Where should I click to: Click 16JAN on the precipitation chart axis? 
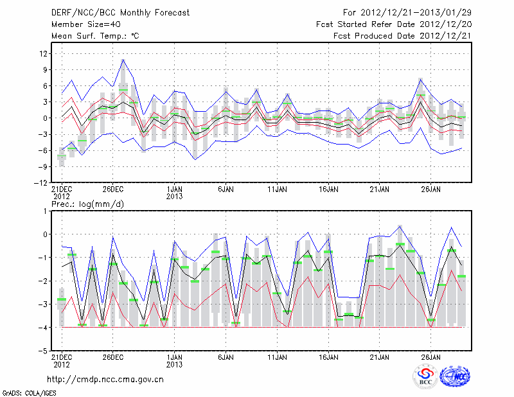click(328, 357)
